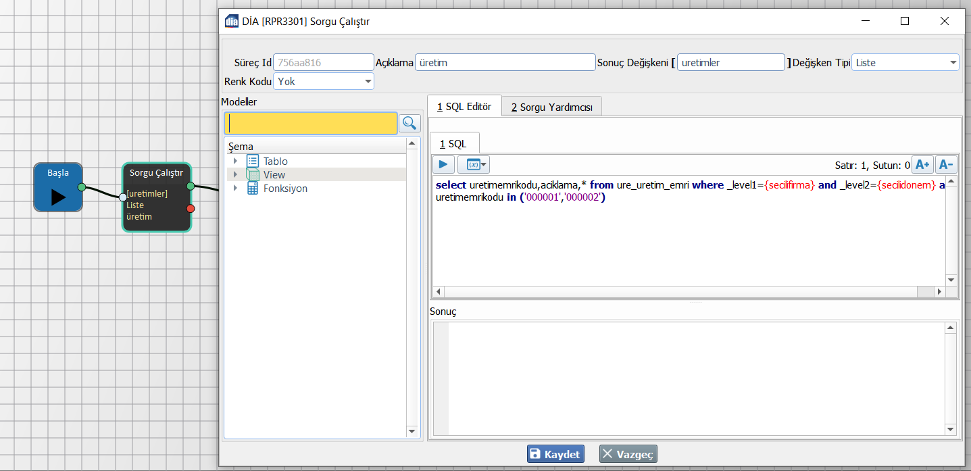
Task: Open the variable insert dropdown icon
Action: click(474, 164)
